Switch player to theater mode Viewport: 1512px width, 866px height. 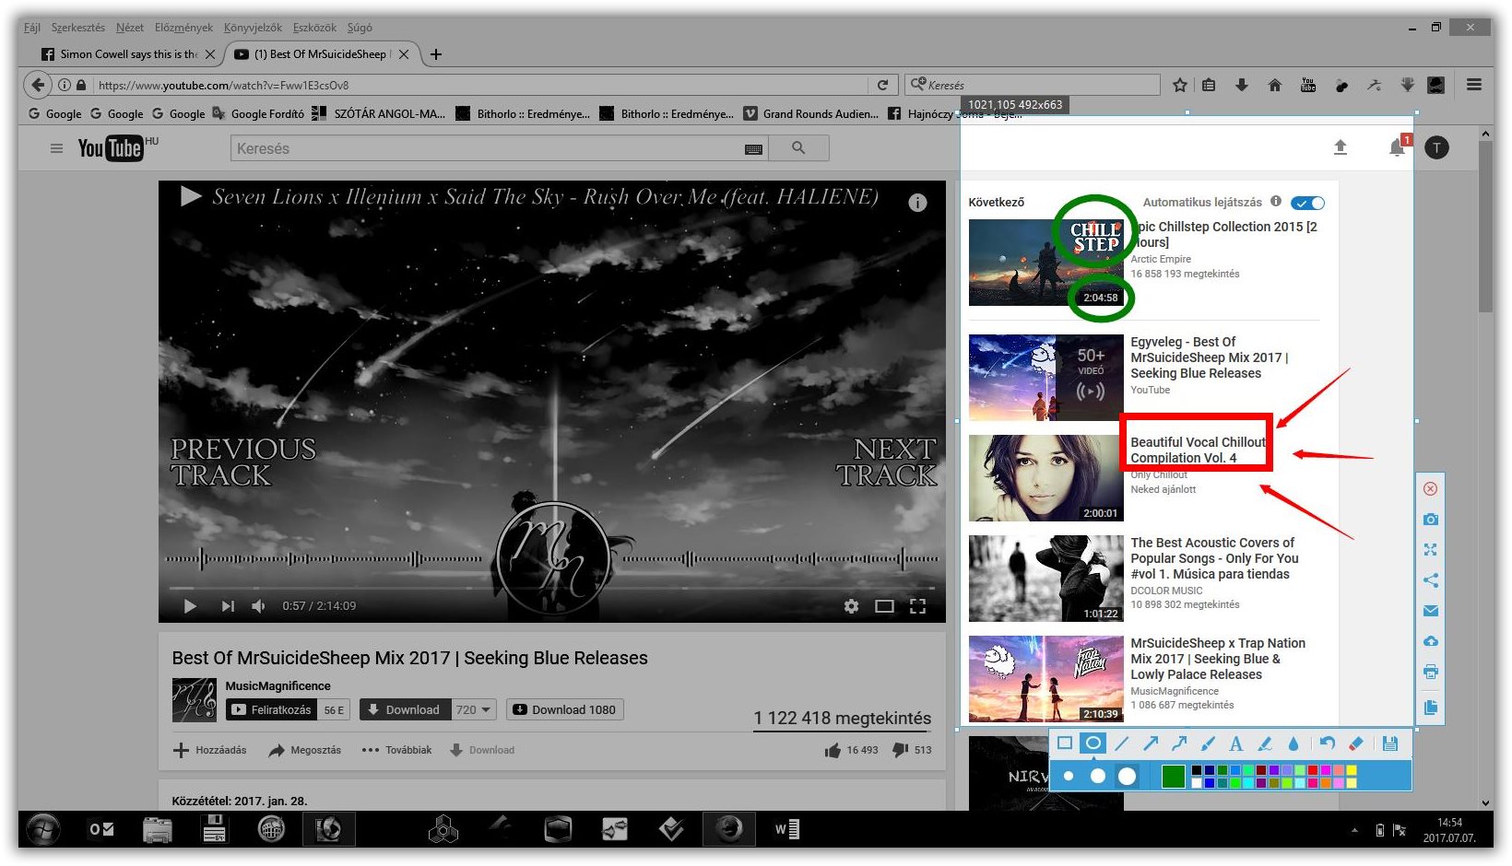point(884,606)
